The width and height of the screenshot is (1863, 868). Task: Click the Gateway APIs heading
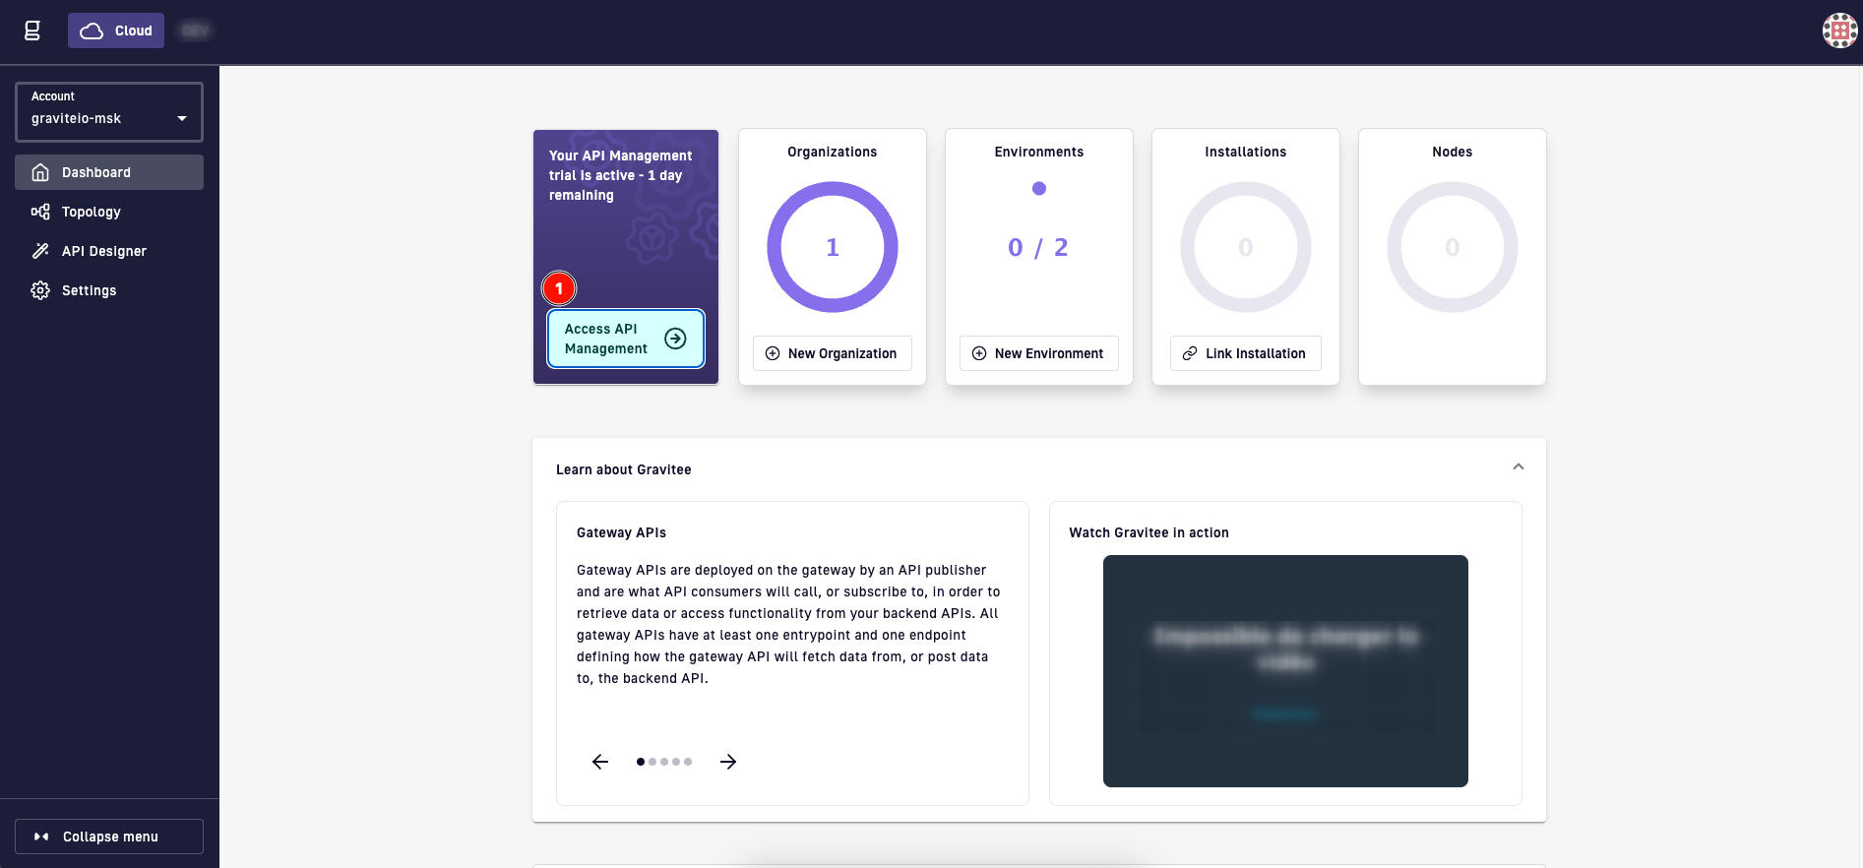621,532
